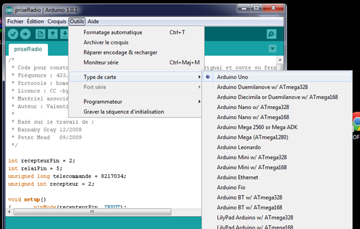Click the editor horizontal scrollbar thumb
The height and width of the screenshot is (229, 360).
(x=92, y=212)
